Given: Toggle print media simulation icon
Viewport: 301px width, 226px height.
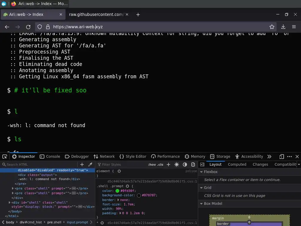Looking at the screenshot, I should [193, 164].
